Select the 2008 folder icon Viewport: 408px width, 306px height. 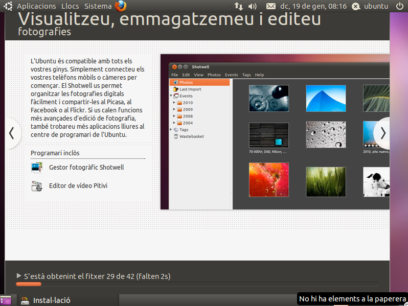click(179, 116)
